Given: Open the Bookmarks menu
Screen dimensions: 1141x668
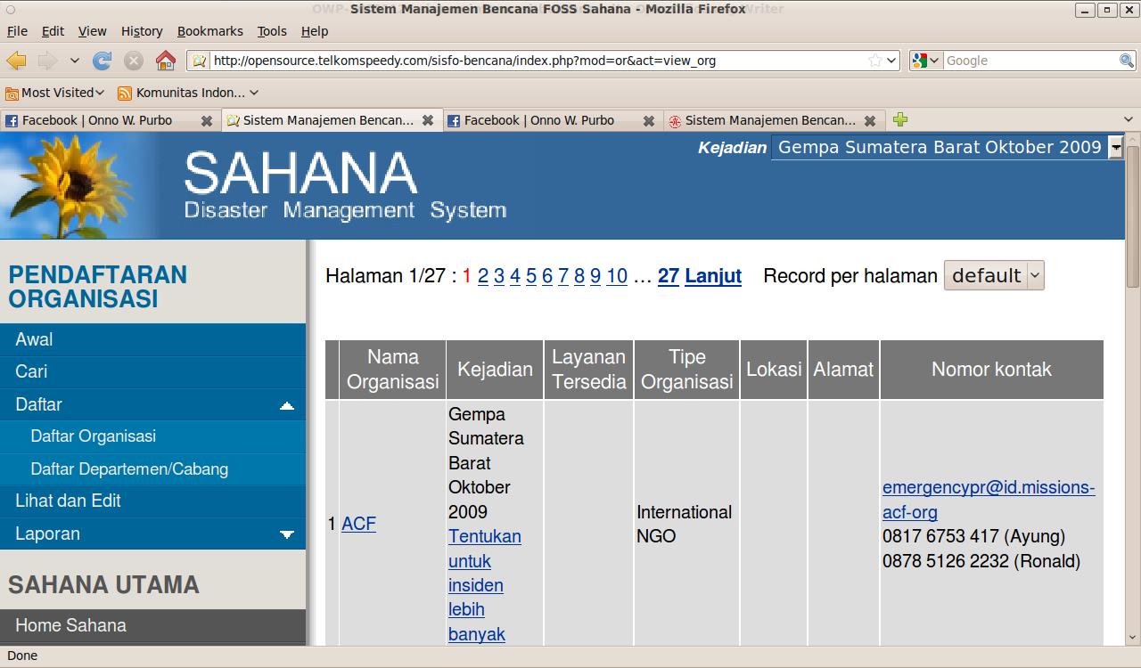Looking at the screenshot, I should click(x=209, y=31).
